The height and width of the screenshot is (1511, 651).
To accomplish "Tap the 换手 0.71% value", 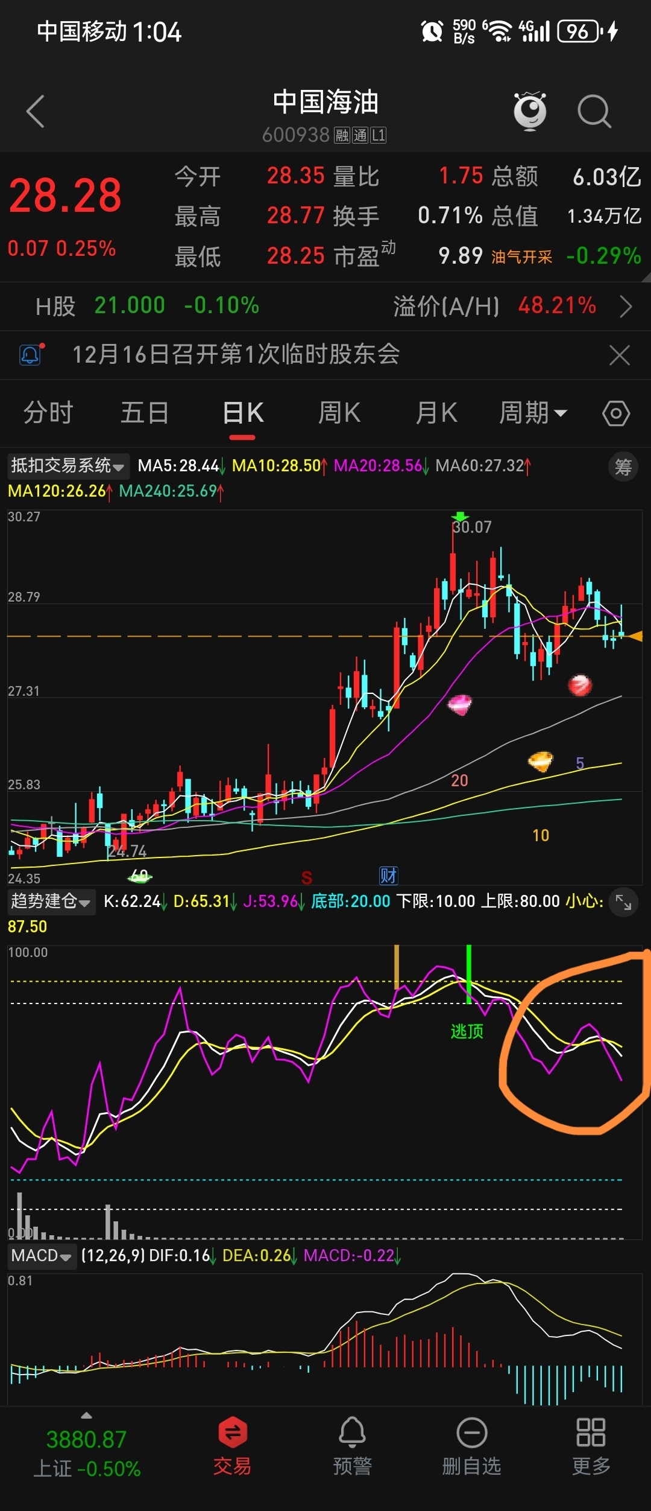I will [x=450, y=215].
